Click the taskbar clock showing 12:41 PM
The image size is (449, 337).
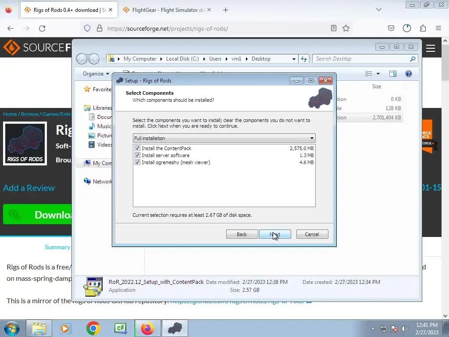point(427,329)
